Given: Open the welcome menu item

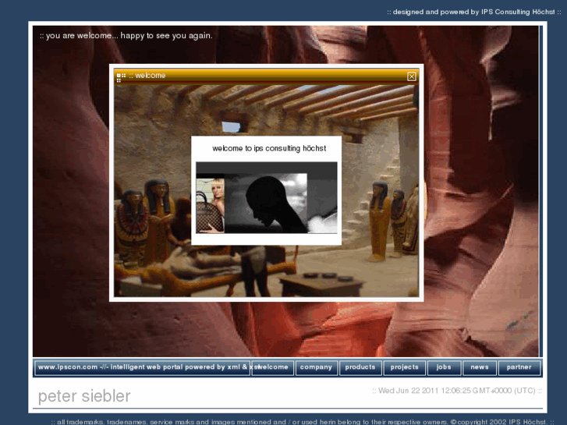Looking at the screenshot, I should (x=272, y=367).
